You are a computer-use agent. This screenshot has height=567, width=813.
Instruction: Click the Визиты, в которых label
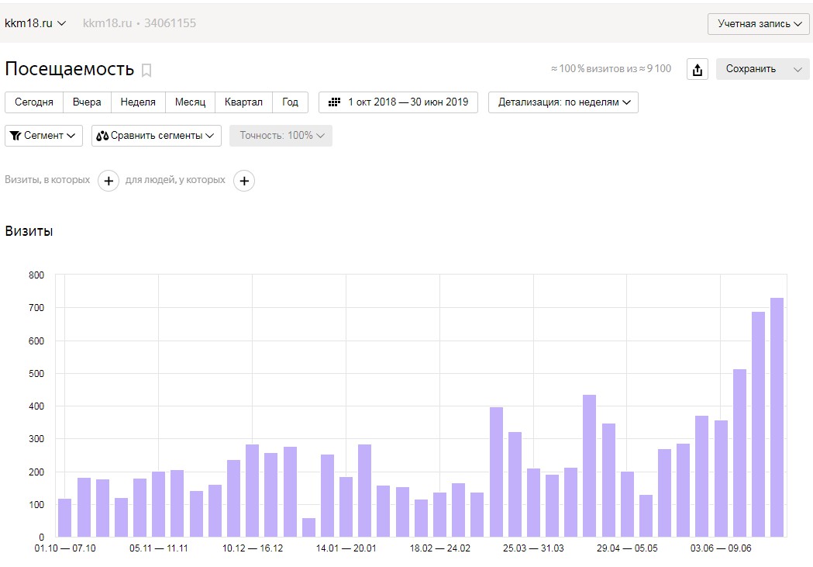47,180
